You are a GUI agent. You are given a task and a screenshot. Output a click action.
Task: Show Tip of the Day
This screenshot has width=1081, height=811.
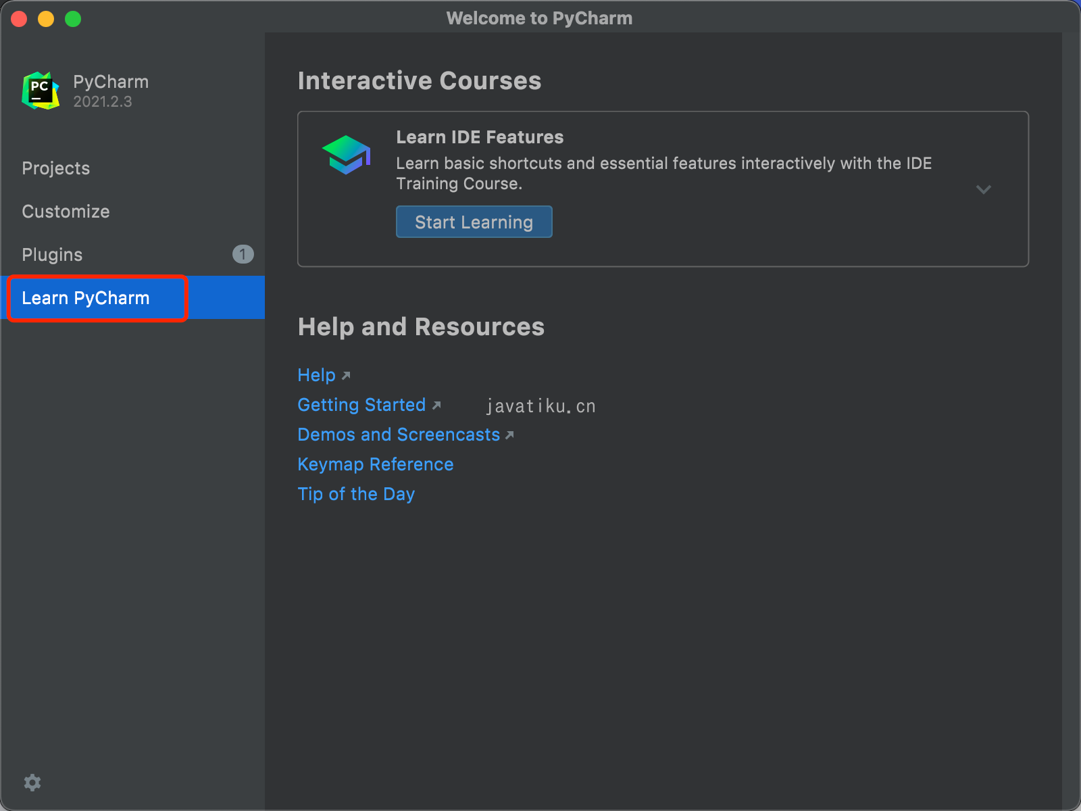pyautogui.click(x=356, y=494)
